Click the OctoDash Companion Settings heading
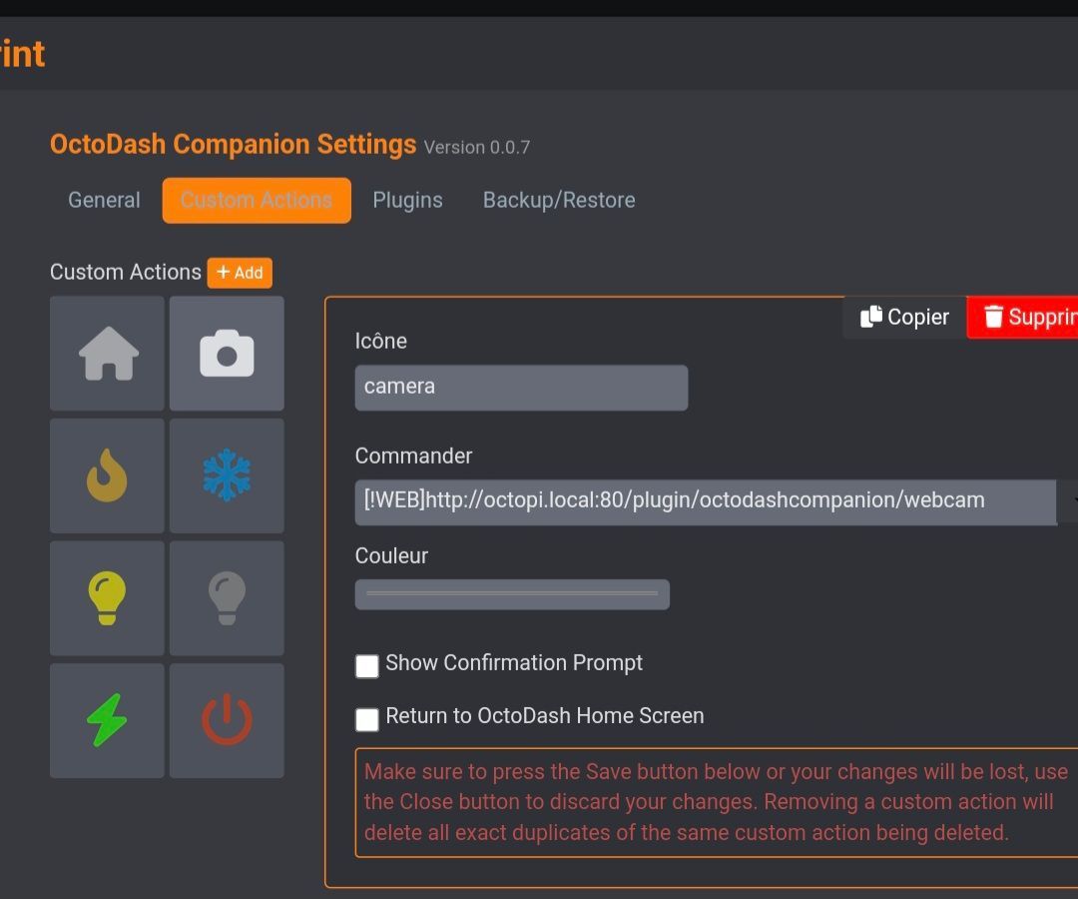1078x899 pixels. coord(233,145)
